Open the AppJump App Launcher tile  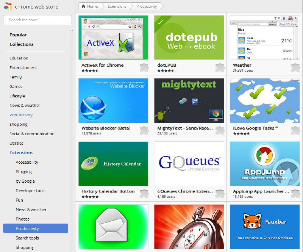click(265, 164)
